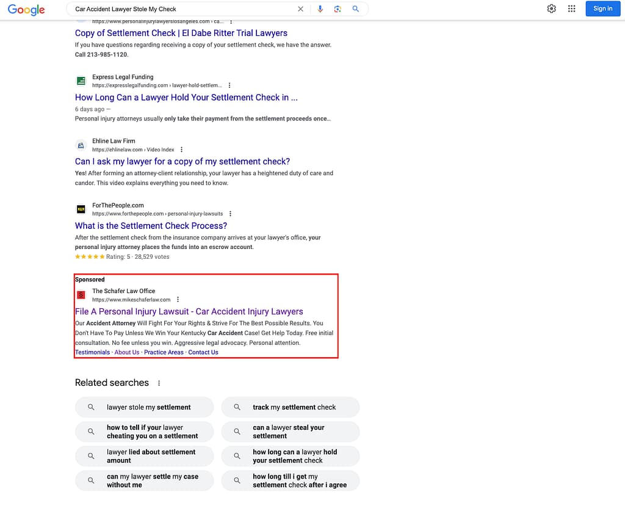Search 'can a lawyer steal your settlement'
This screenshot has height=517, width=625.
pyautogui.click(x=290, y=432)
